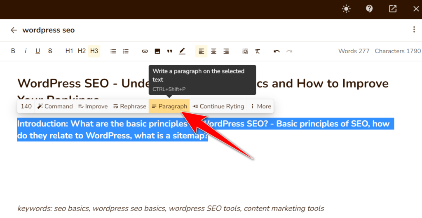Open editor in new window icon
Screen dimensions: 422x218
pyautogui.click(x=393, y=9)
